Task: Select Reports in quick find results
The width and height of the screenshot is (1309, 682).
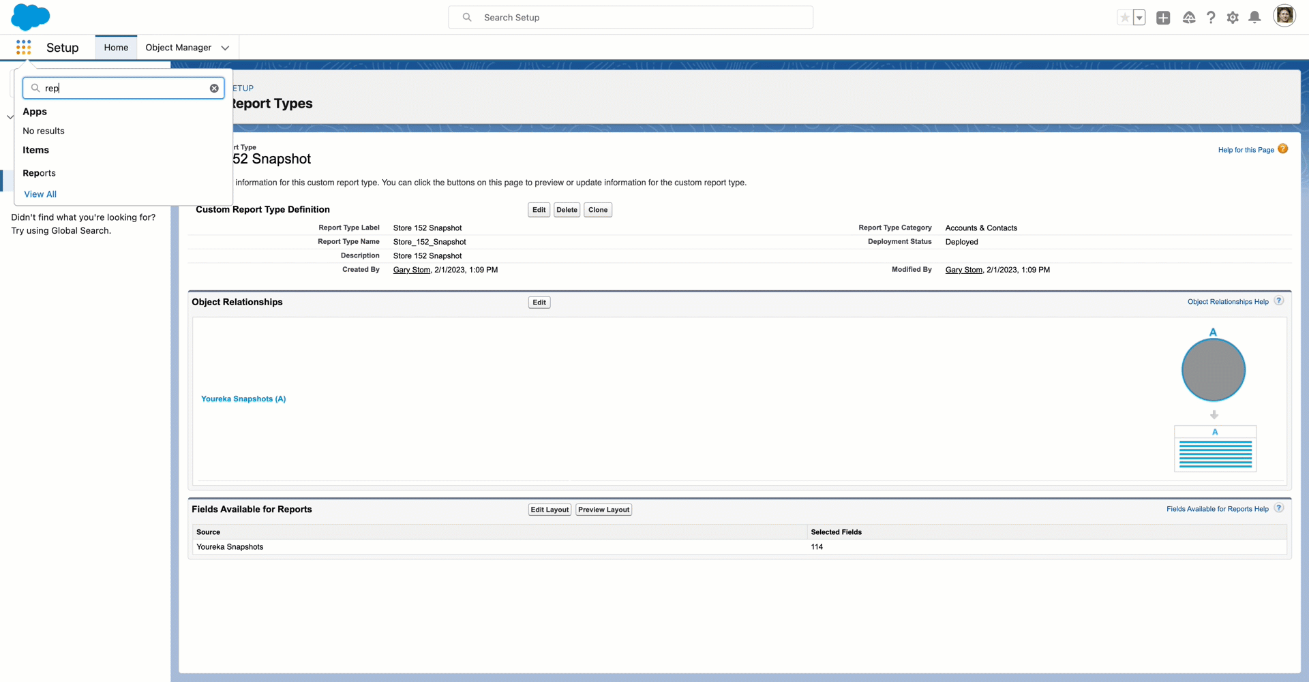Action: 39,173
